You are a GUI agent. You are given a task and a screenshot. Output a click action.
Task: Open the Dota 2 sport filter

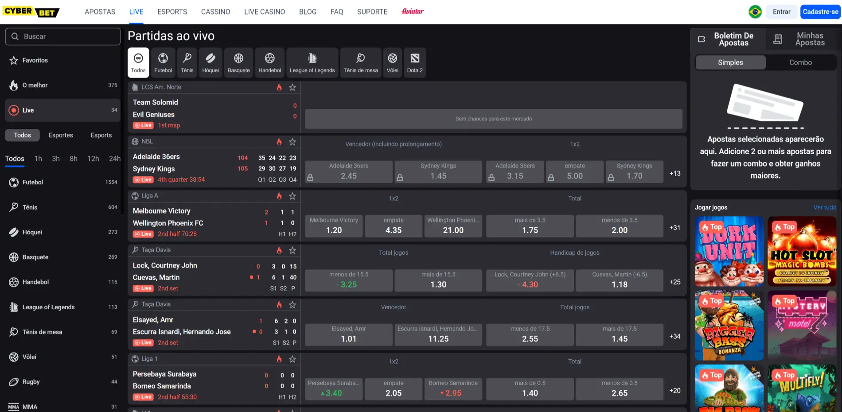(414, 62)
